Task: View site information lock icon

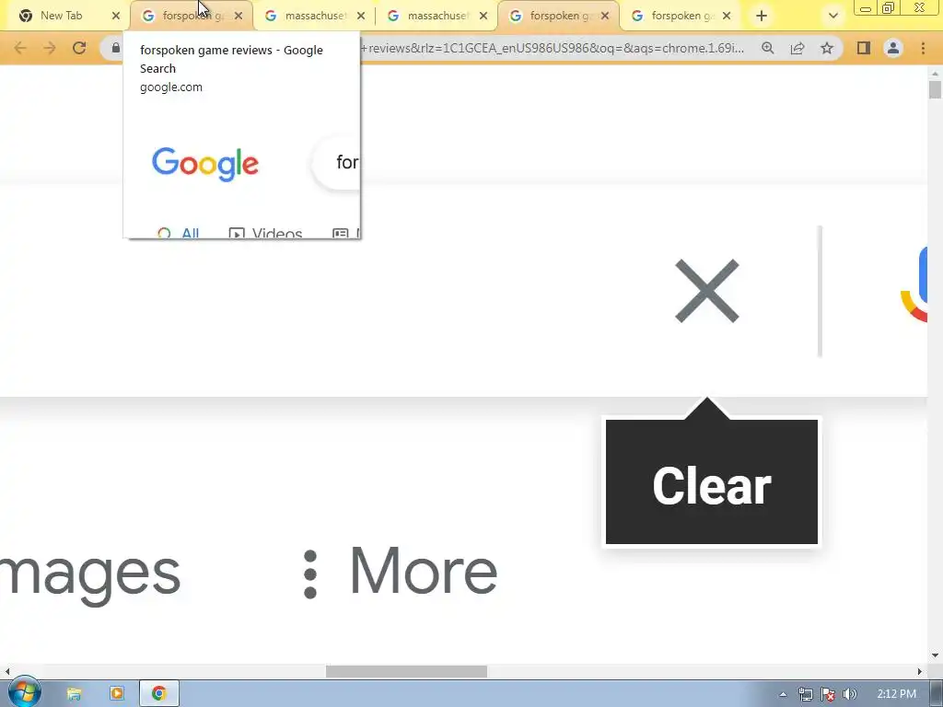Action: tap(115, 48)
